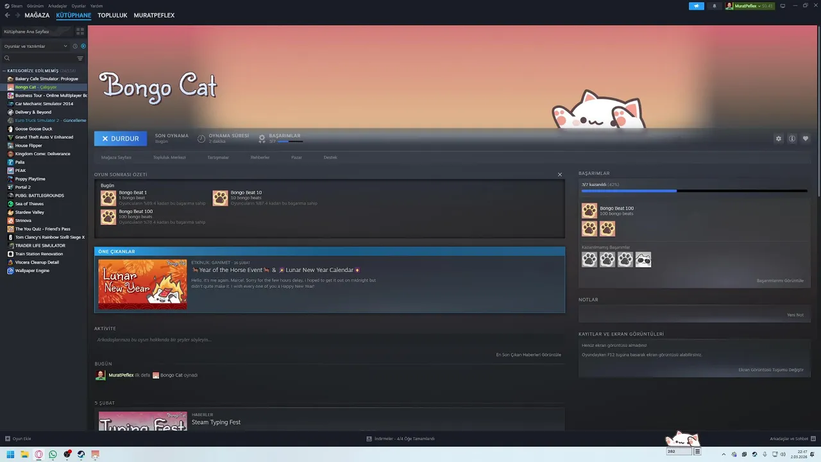Open WhatsApp from the taskbar
This screenshot has height=462, width=821.
click(53, 454)
